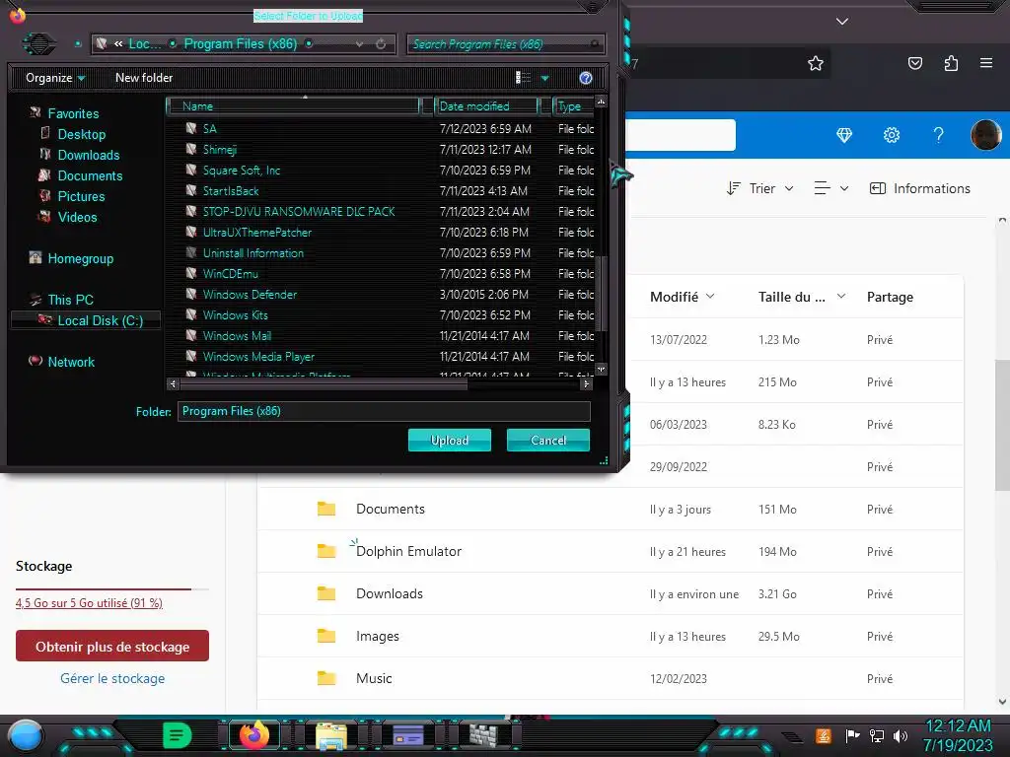The image size is (1010, 757).
Task: Open the Trier sort dropdown
Action: pos(760,188)
